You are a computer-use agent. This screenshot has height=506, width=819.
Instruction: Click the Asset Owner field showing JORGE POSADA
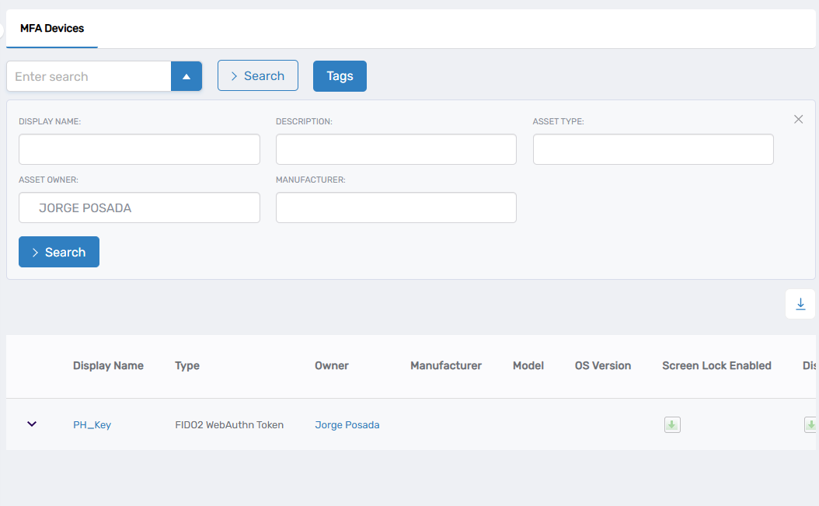tap(139, 208)
